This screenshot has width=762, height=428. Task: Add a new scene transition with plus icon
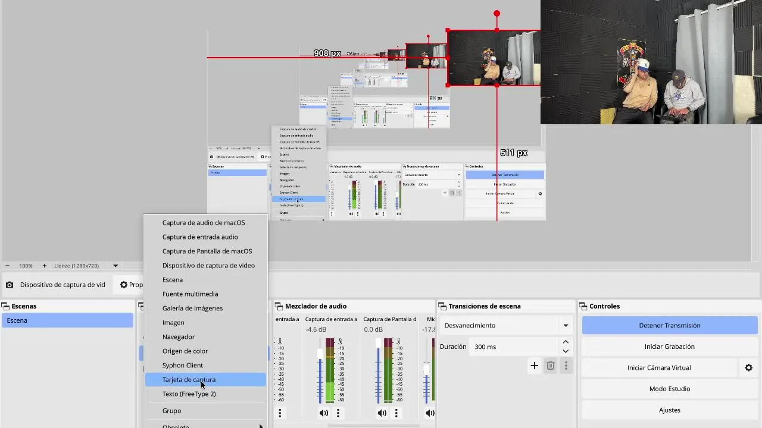pyautogui.click(x=534, y=366)
